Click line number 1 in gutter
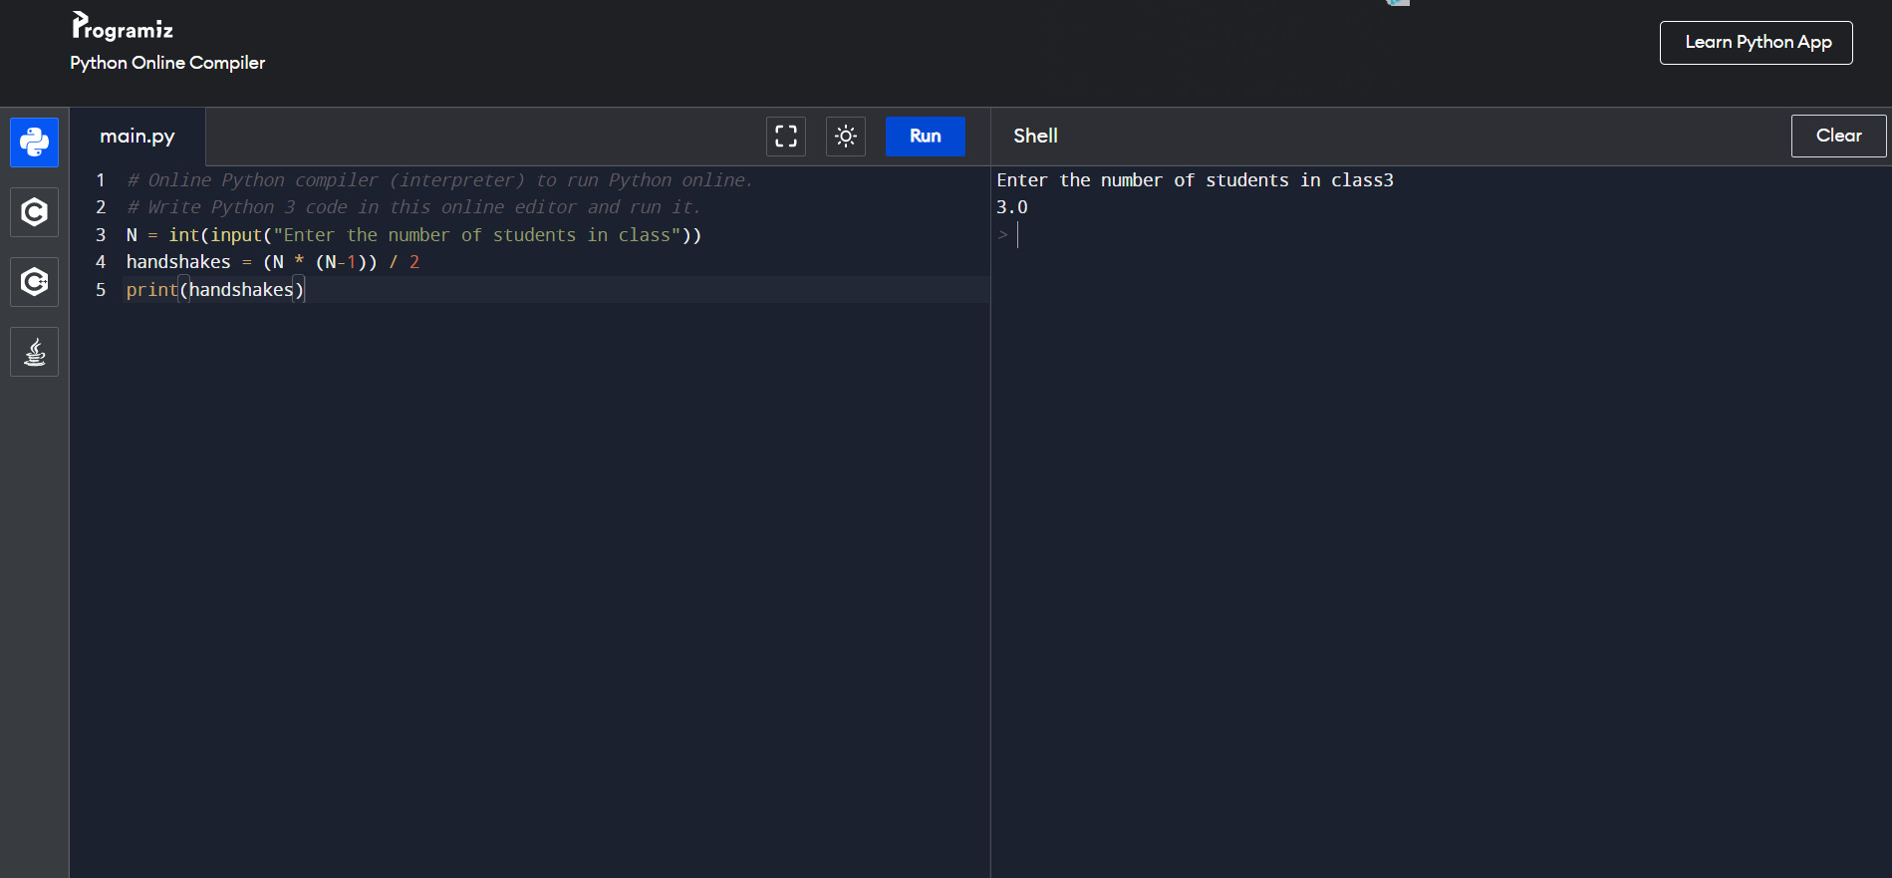Image resolution: width=1892 pixels, height=878 pixels. click(x=101, y=180)
